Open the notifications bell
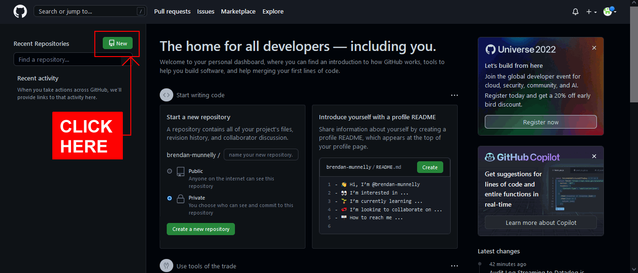 [575, 12]
